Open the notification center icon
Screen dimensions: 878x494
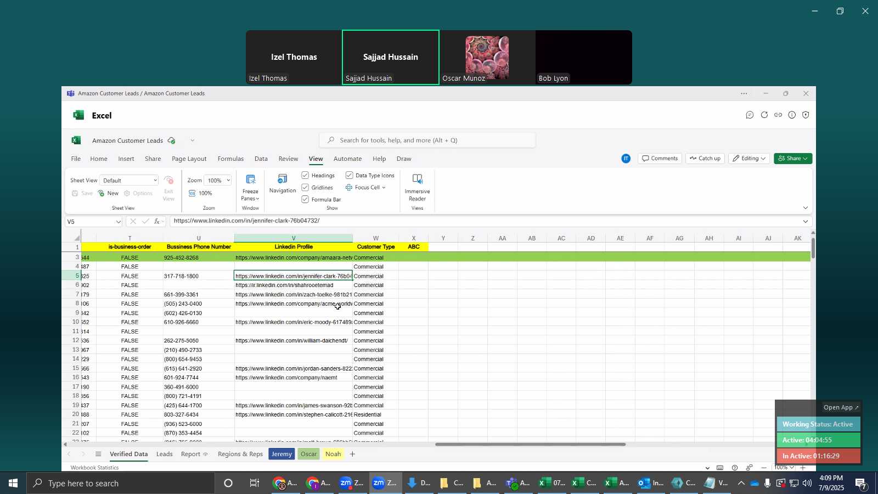861,484
